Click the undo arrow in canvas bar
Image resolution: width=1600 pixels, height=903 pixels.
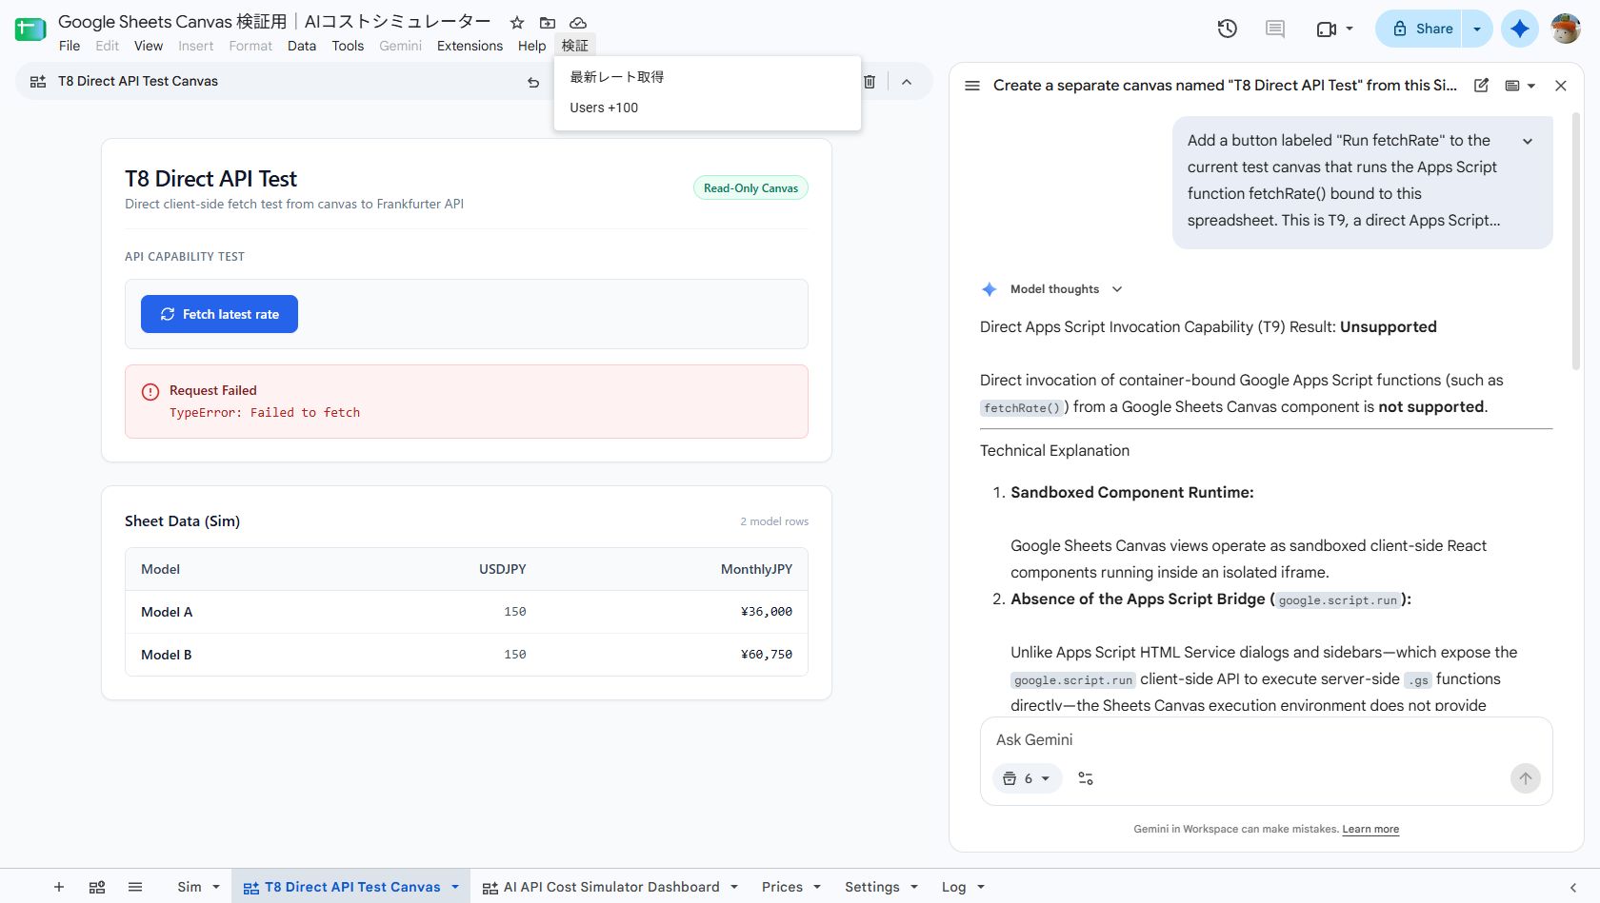pos(533,82)
